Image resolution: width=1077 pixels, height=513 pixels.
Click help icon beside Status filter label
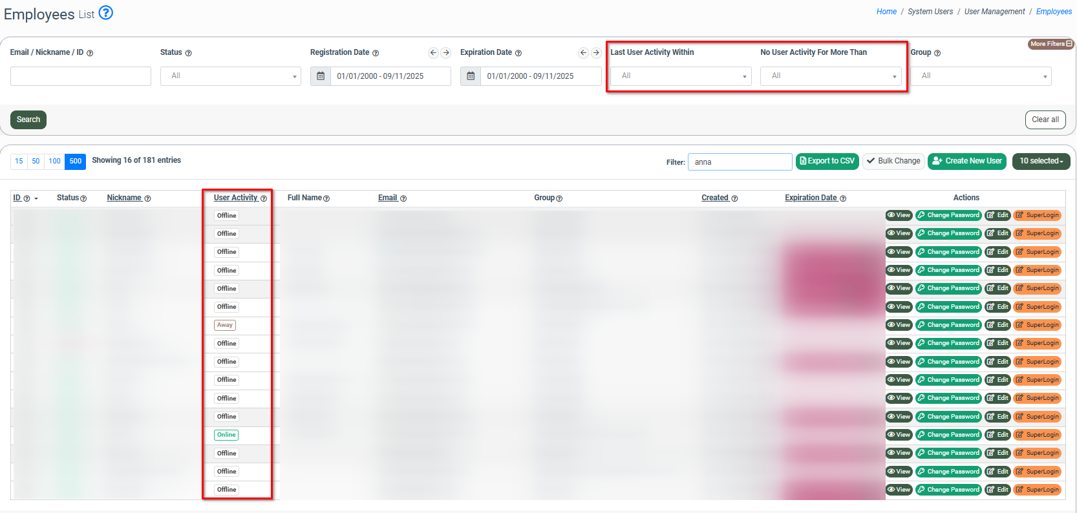tap(189, 53)
